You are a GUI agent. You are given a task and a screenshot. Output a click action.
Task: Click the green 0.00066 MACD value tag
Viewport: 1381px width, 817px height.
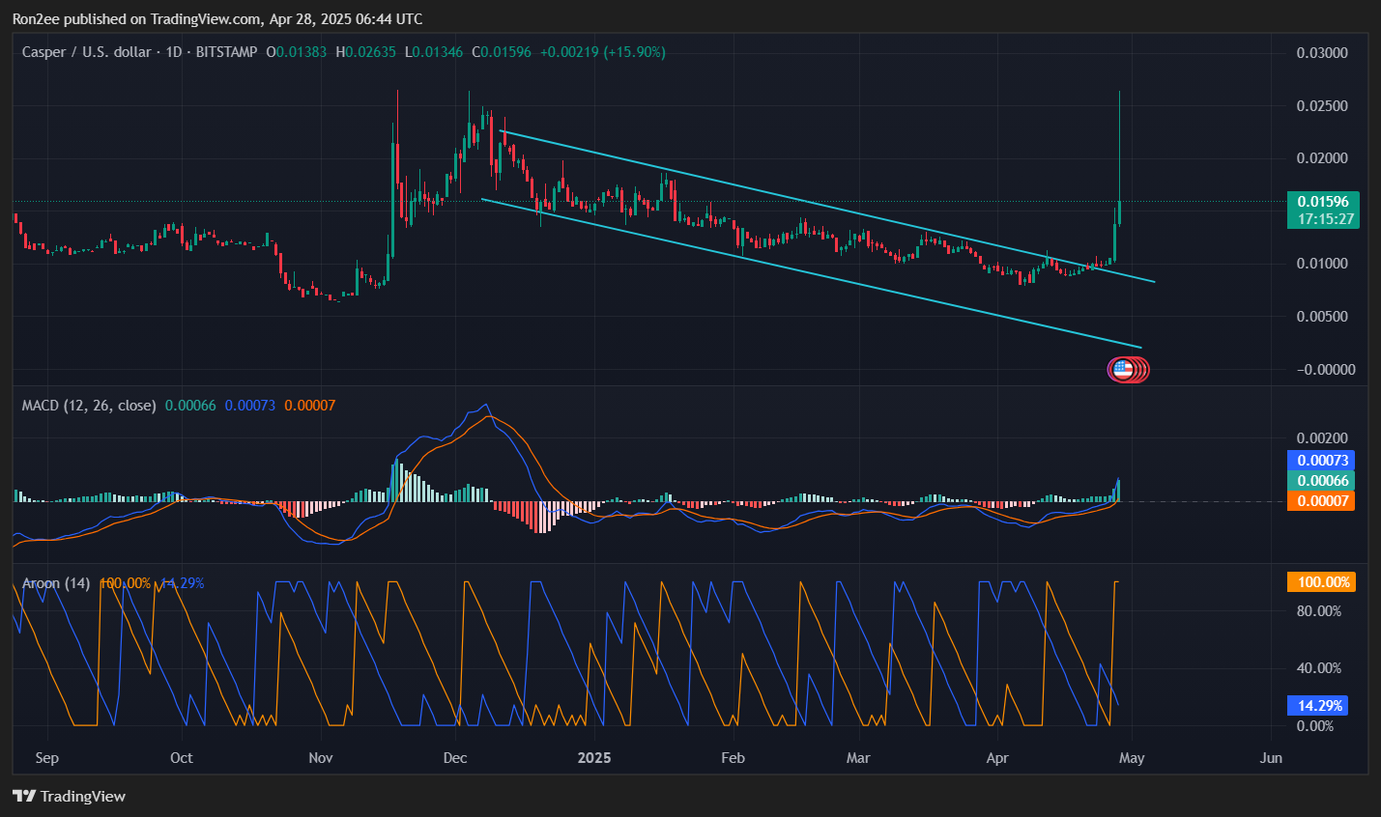click(x=1320, y=480)
